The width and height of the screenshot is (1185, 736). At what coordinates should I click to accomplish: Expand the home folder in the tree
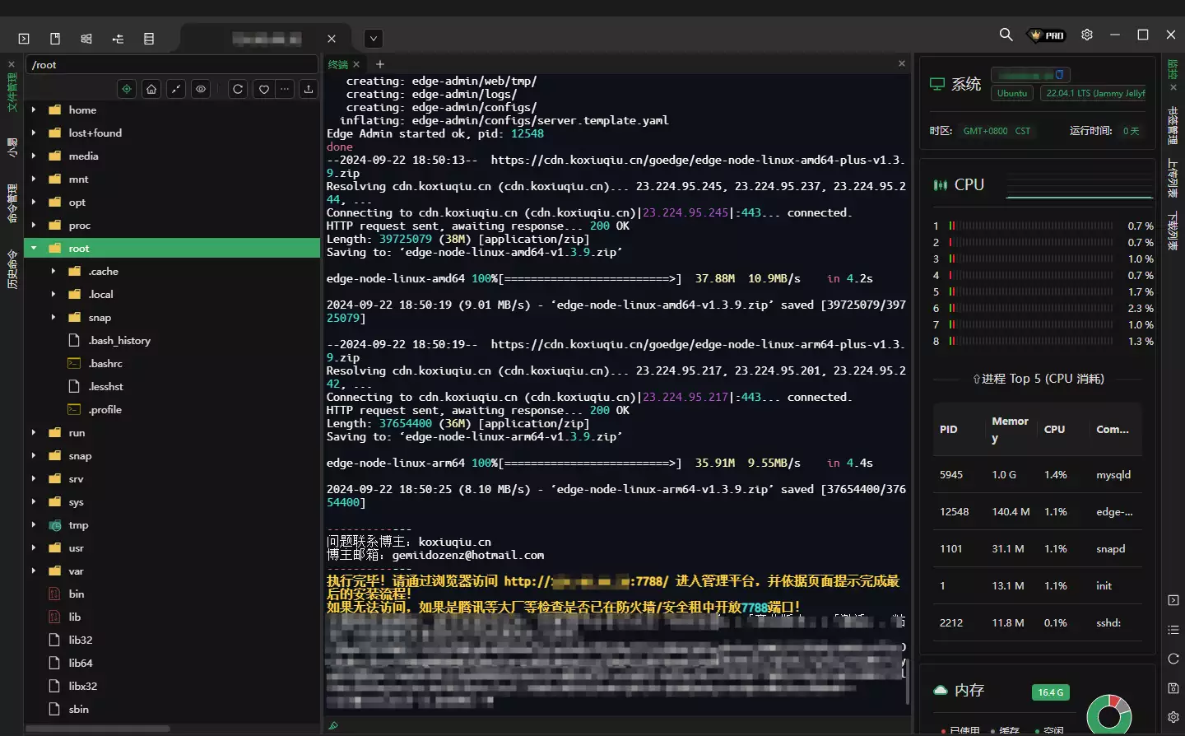pos(34,109)
